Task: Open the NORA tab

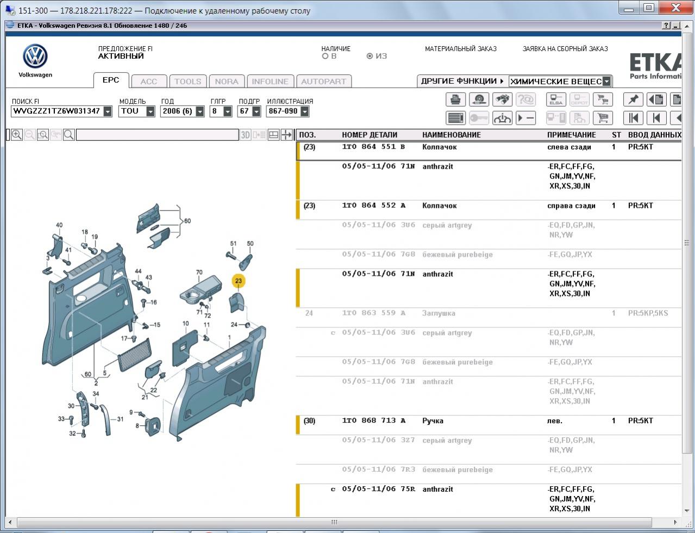Action: pyautogui.click(x=227, y=82)
